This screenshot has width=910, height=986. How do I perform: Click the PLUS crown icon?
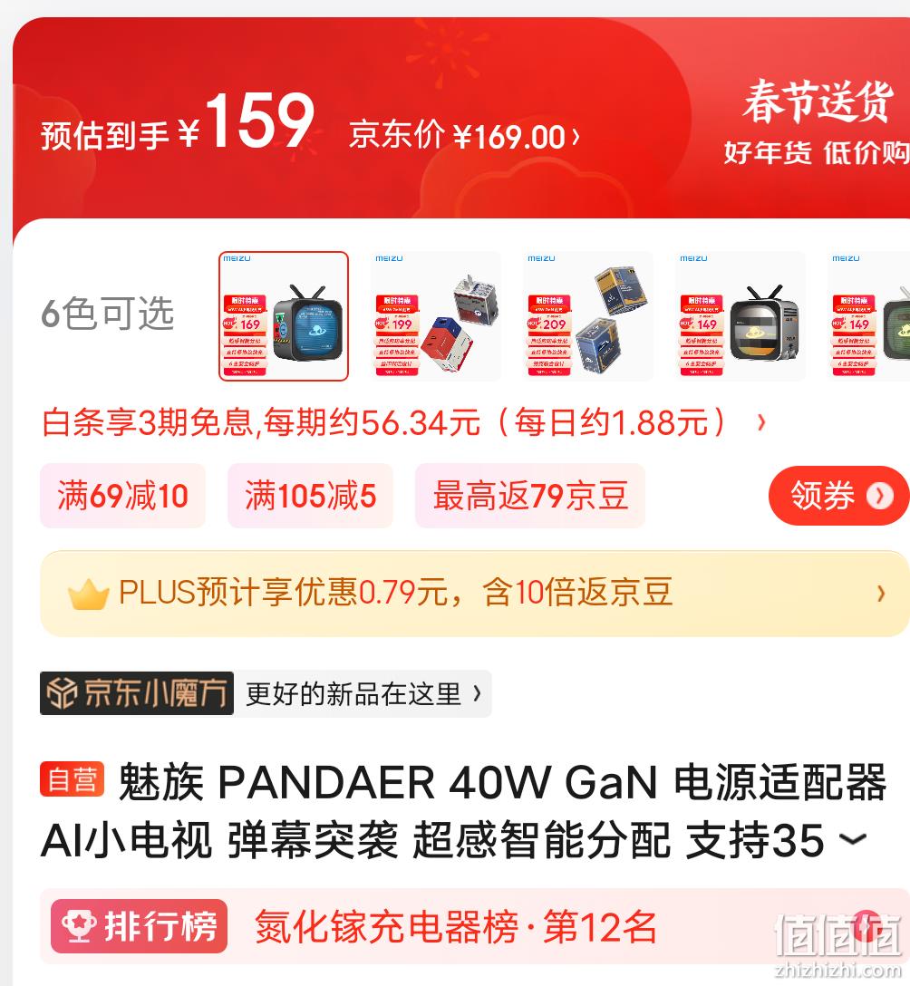point(89,594)
